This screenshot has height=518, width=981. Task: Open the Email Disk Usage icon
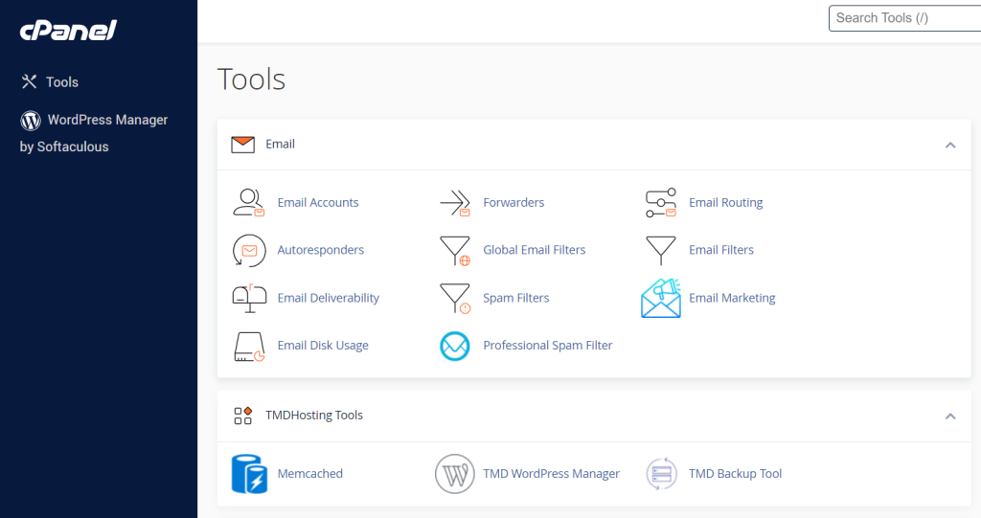[x=249, y=346]
